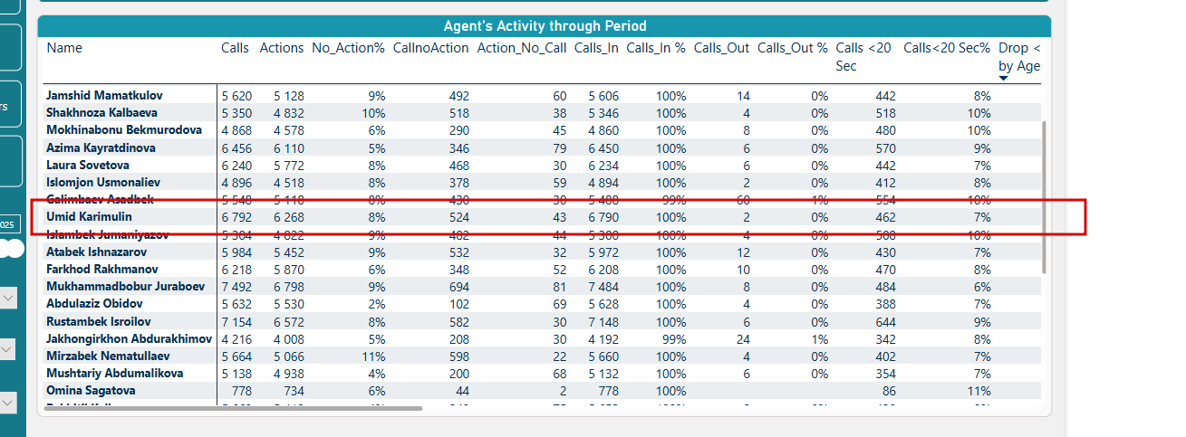The width and height of the screenshot is (1186, 437).
Task: Click CallnoAction value 694 for Mukhammadbobur Juraboev
Action: point(458,287)
